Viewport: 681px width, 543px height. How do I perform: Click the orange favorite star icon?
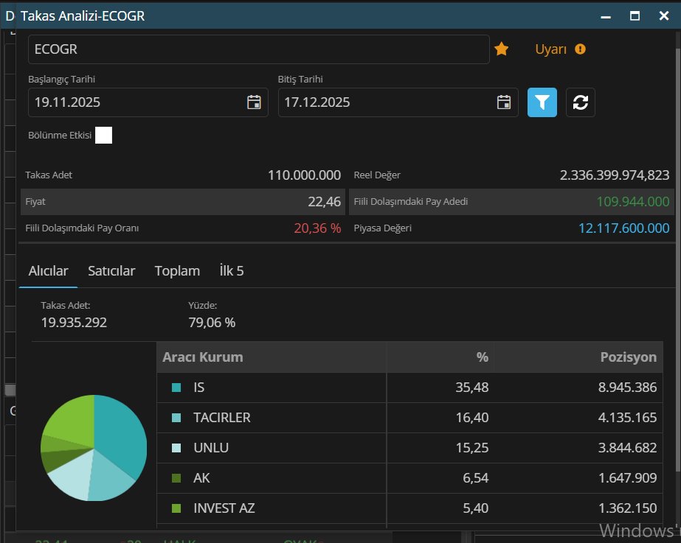(501, 49)
